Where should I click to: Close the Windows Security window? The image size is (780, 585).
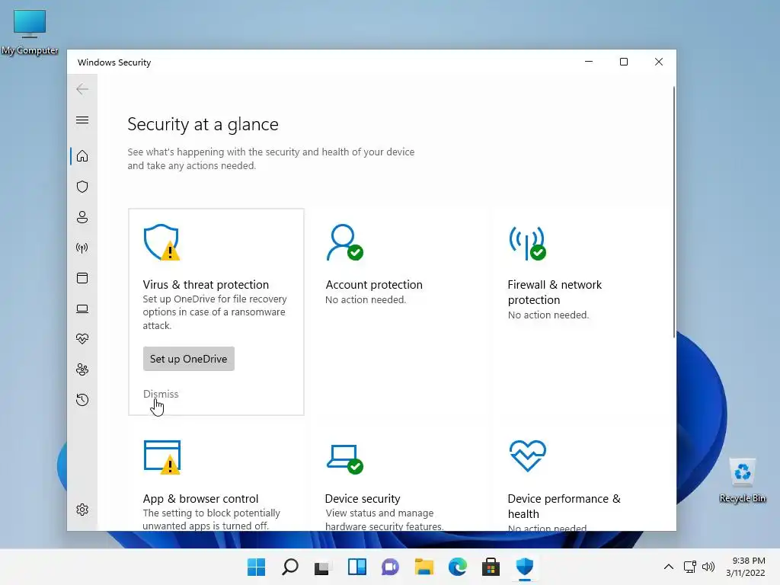click(x=659, y=62)
